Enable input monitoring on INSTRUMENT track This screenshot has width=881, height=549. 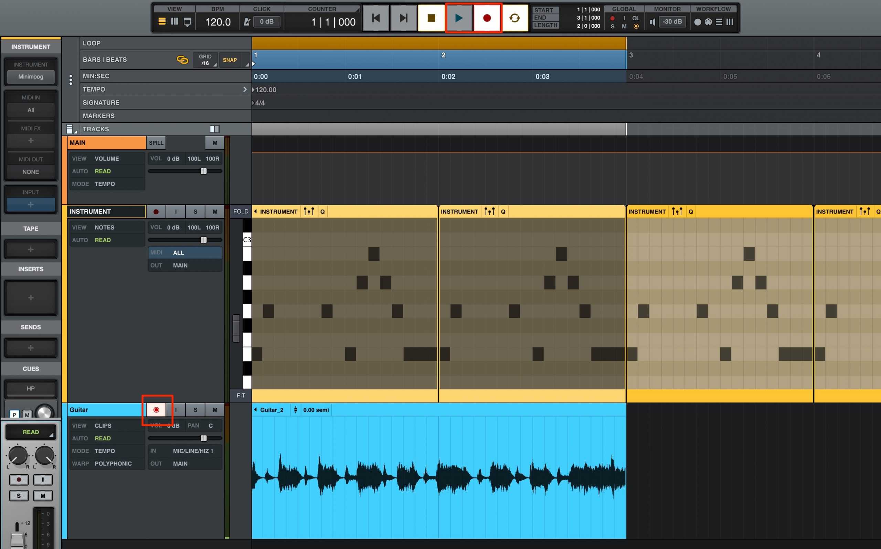[x=176, y=211]
